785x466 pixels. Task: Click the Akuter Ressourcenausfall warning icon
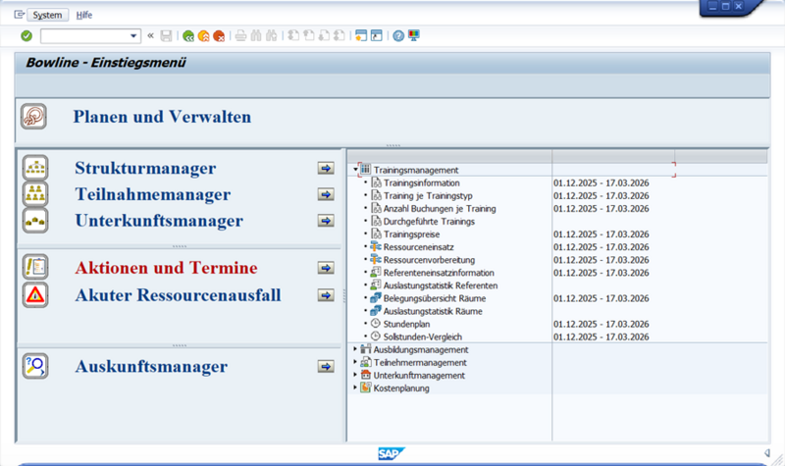35,295
